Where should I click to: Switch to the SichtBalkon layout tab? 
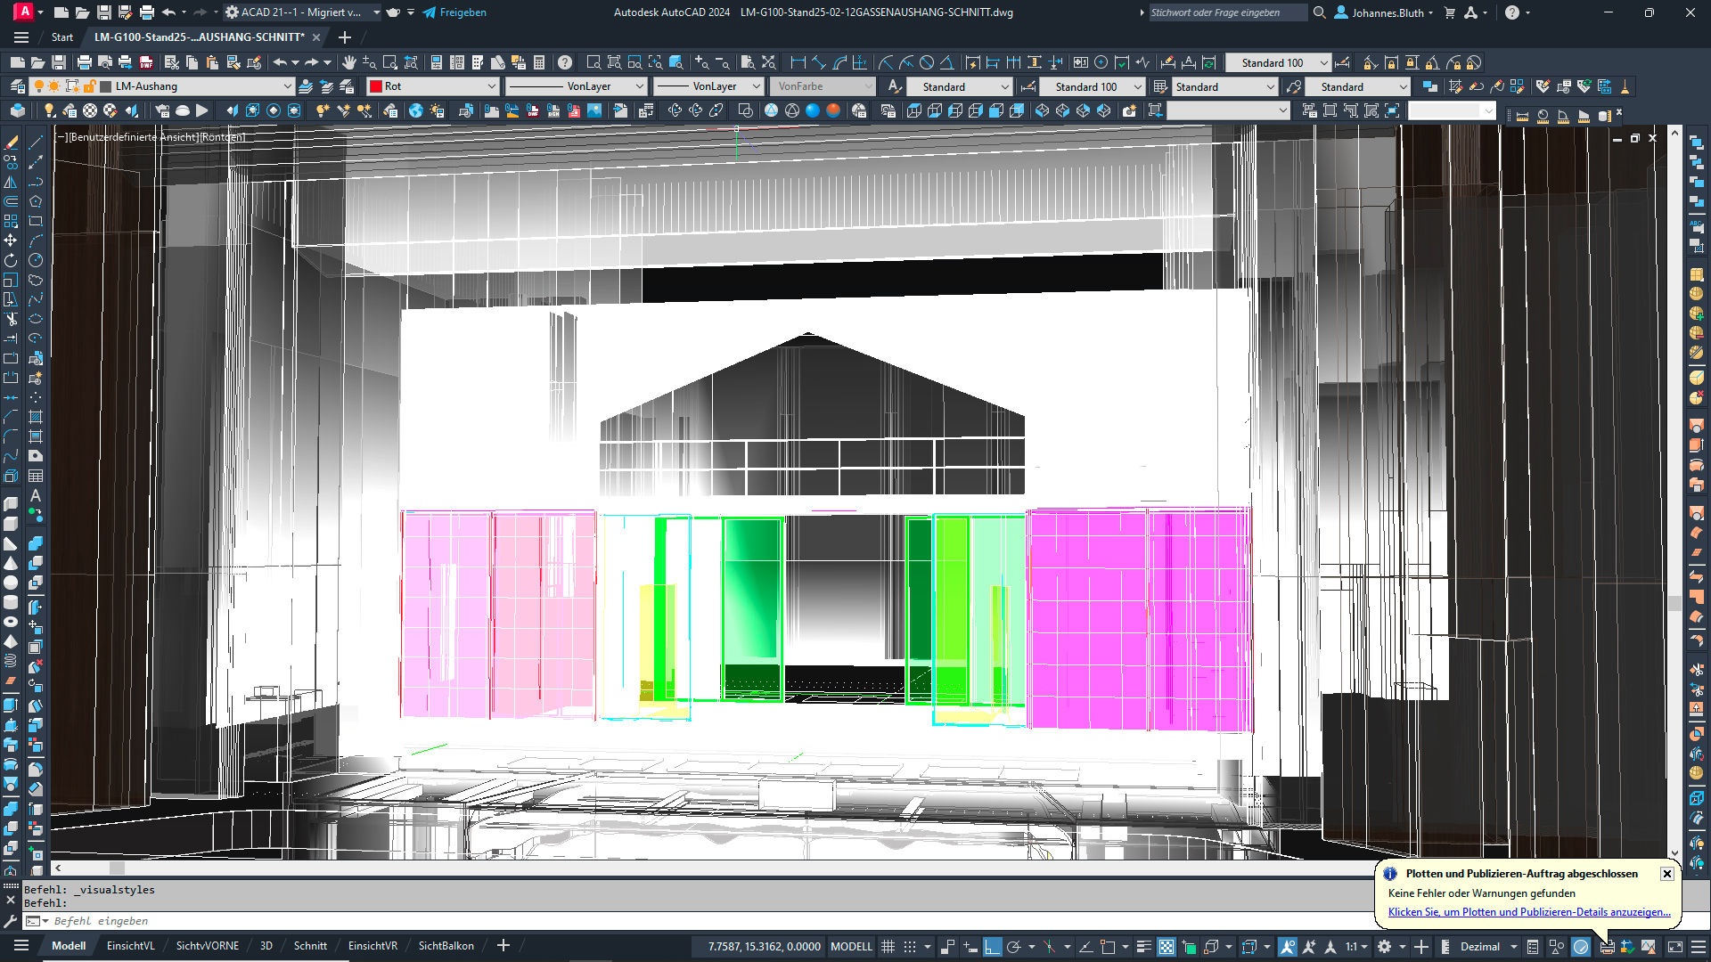pyautogui.click(x=446, y=946)
